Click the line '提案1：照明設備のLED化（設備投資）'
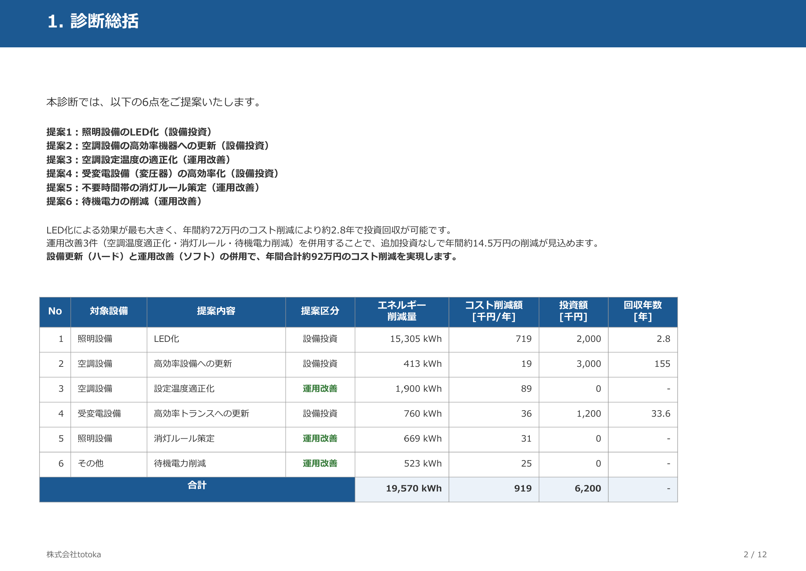Viewport: 806px width, 571px height. 129,132
